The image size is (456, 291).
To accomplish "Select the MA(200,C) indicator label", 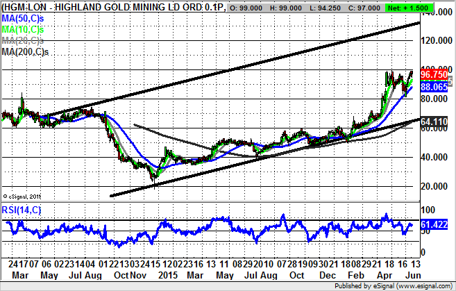I will tap(24, 53).
